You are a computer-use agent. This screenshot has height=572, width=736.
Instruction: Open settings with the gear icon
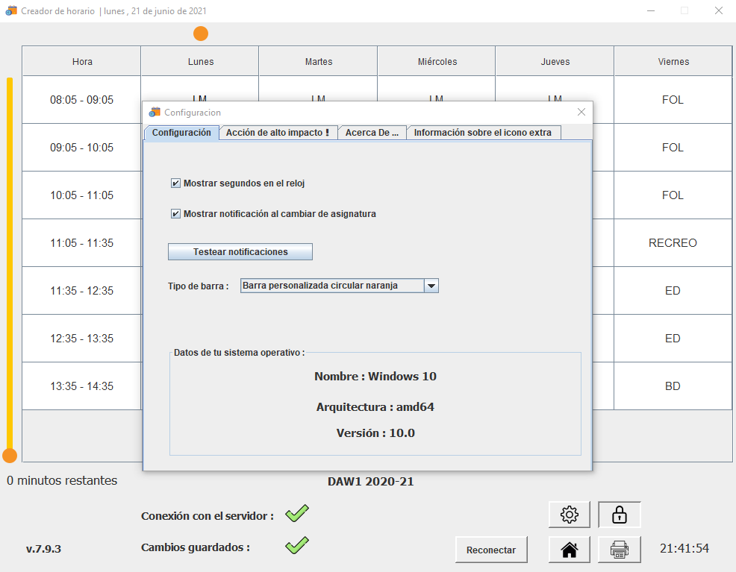tap(569, 515)
